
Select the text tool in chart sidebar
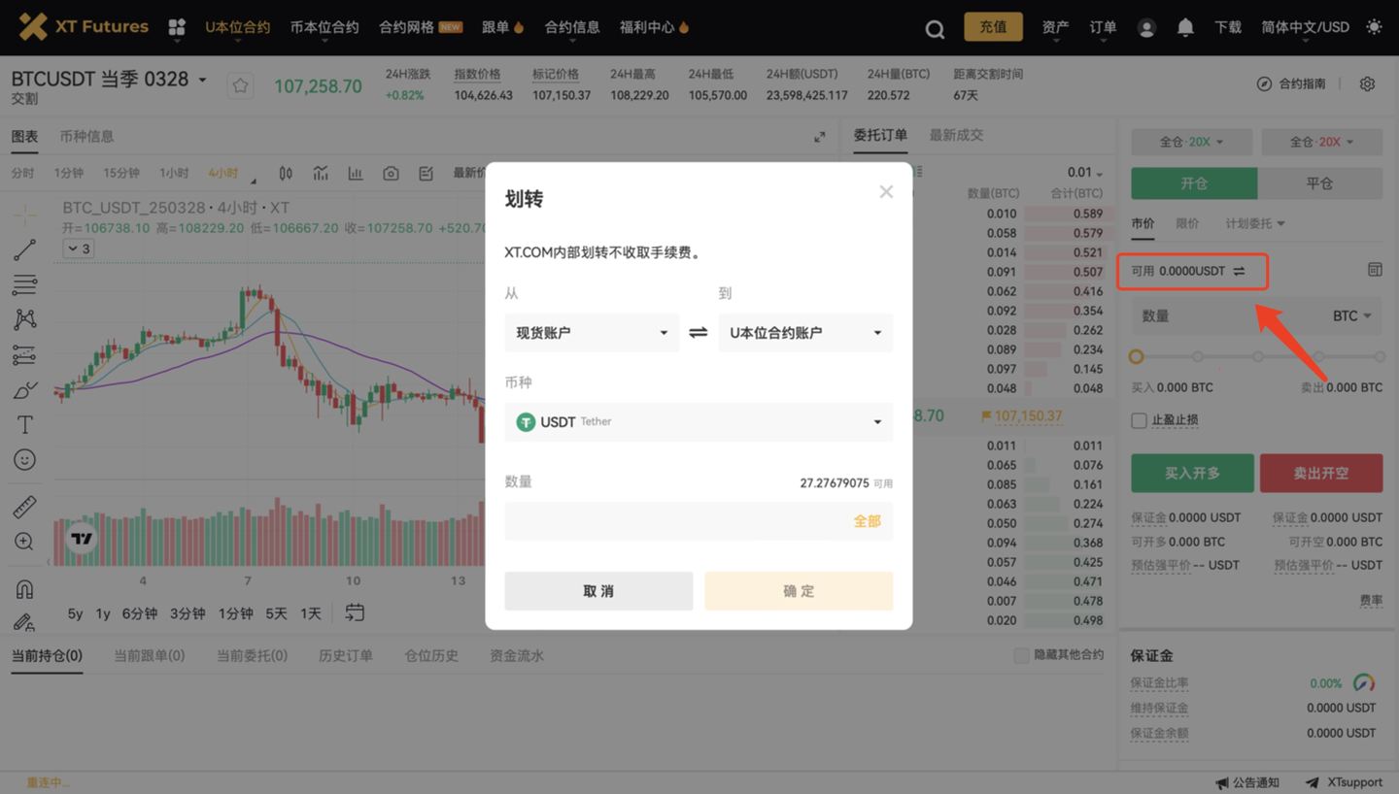point(24,425)
